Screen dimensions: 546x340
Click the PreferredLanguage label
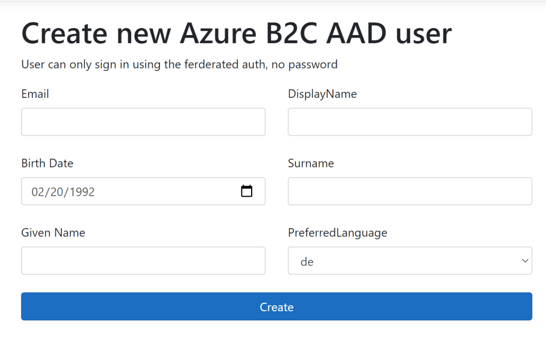pos(338,233)
